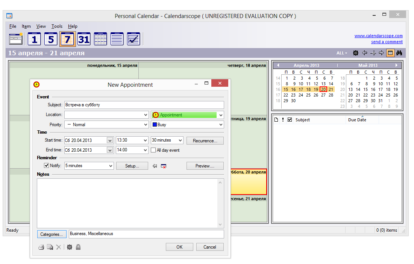Click Cancel in New Appointment dialog

tap(210, 247)
